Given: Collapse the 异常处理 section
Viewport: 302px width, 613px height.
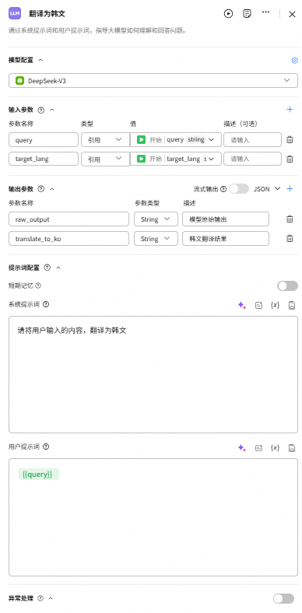Looking at the screenshot, I should [x=51, y=598].
